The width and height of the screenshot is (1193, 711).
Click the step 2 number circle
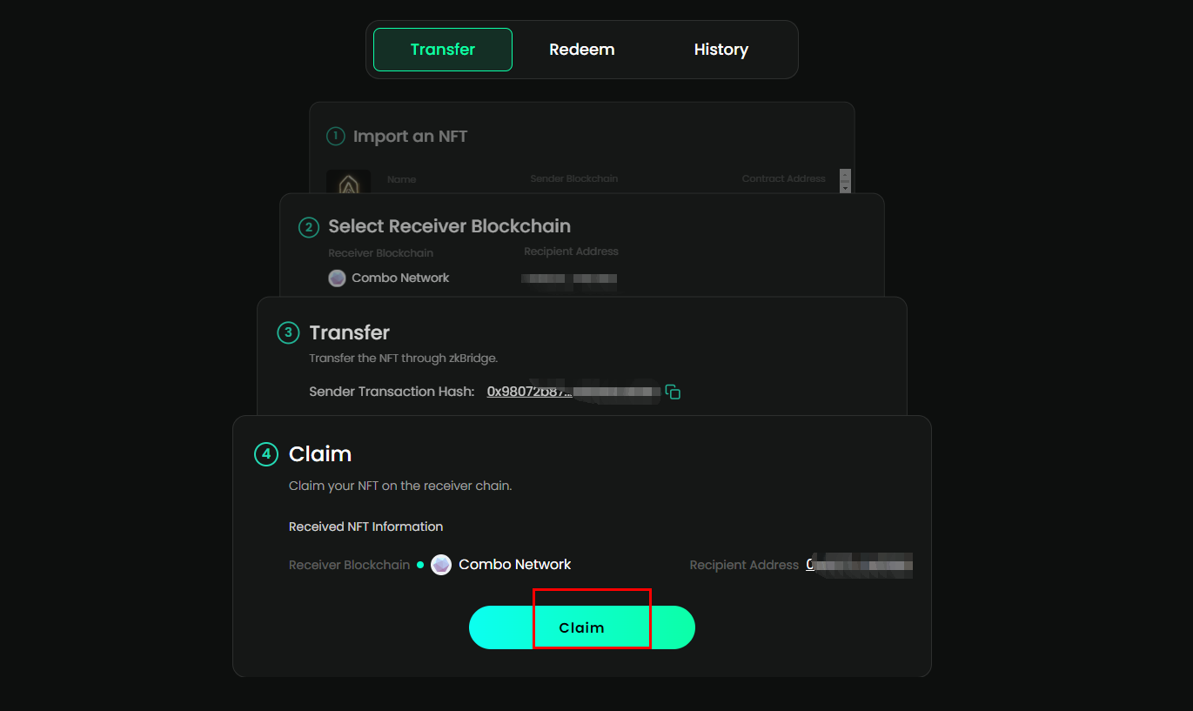click(x=308, y=227)
